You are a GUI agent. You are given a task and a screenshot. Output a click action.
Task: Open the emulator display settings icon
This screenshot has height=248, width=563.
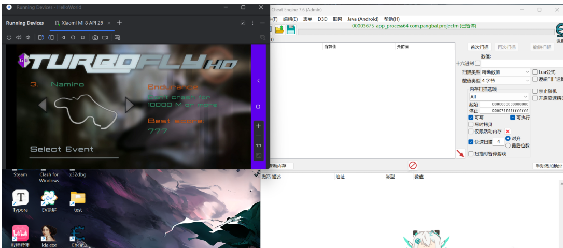click(117, 37)
